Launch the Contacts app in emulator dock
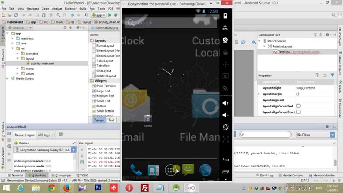Screen dimensions: 343x193 point(153,170)
